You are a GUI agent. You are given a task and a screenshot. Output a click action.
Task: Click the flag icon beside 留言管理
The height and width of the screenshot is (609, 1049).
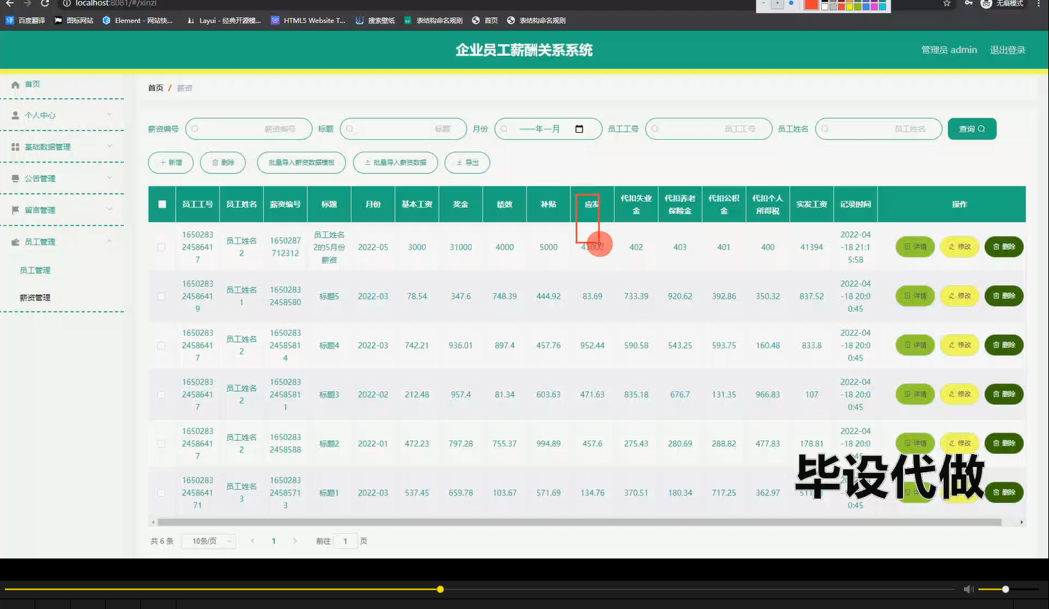15,210
